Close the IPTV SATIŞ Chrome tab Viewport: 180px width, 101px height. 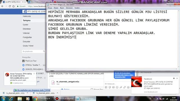[x=25, y=2]
